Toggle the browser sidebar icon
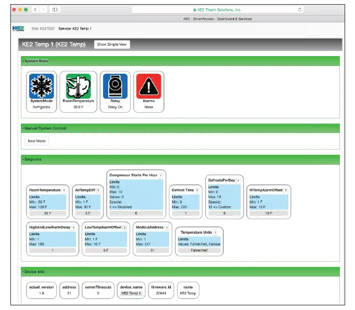This screenshot has height=310, width=355. click(x=55, y=9)
